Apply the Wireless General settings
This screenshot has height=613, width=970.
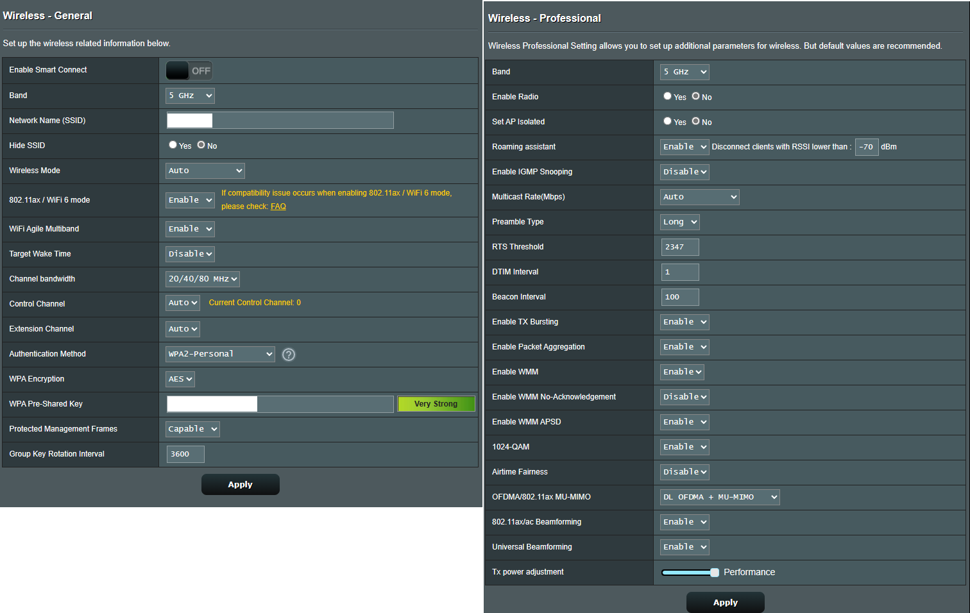[x=241, y=485]
